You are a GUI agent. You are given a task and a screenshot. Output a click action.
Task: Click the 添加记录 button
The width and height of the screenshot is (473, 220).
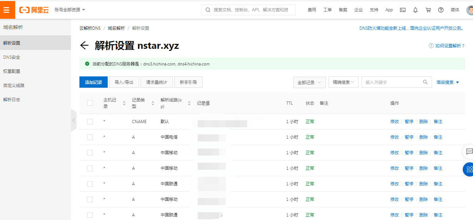pos(94,82)
